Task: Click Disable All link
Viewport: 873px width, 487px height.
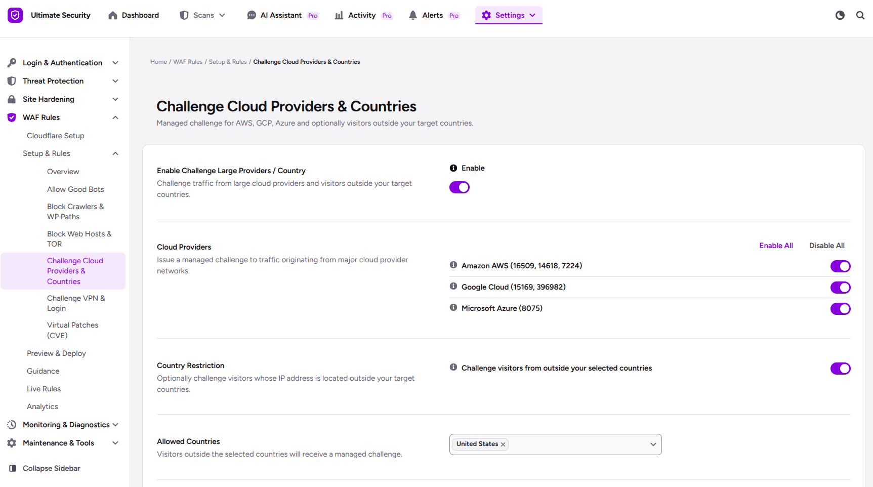Action: pos(826,246)
